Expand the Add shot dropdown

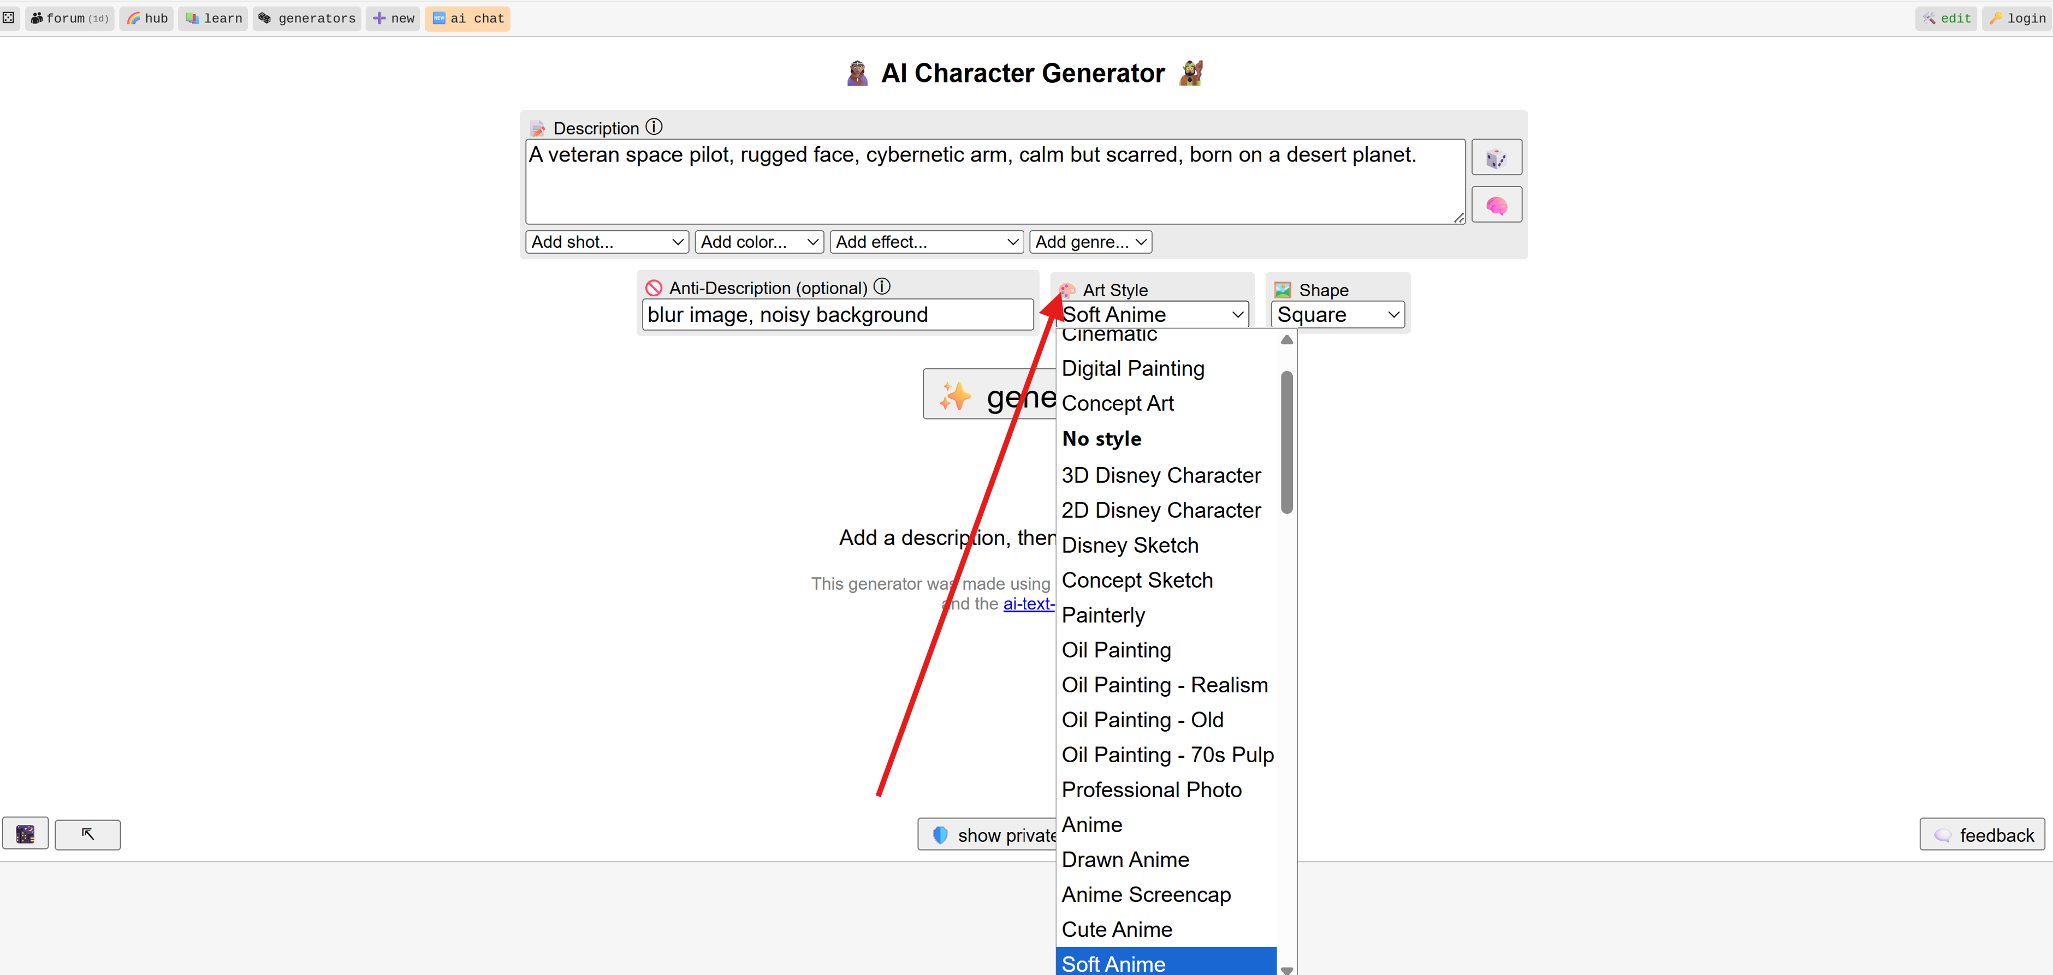607,242
